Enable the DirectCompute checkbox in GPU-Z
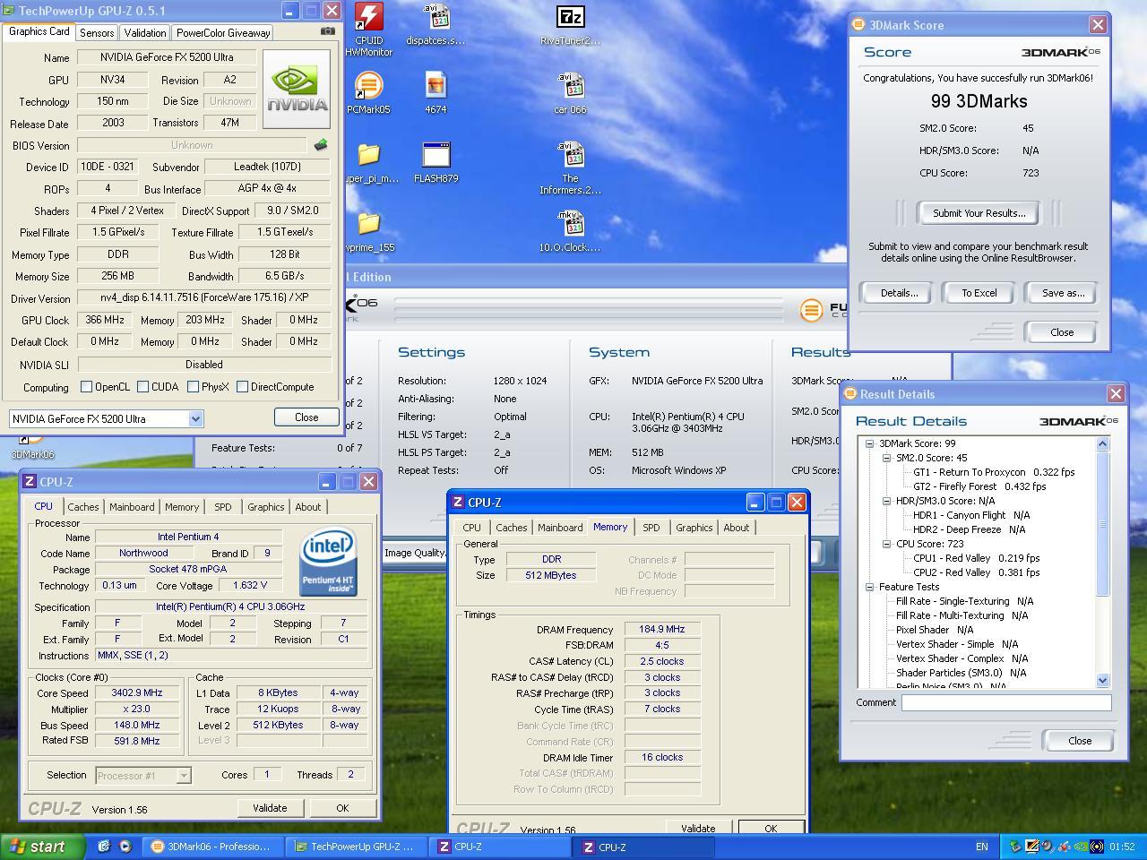 [x=242, y=387]
